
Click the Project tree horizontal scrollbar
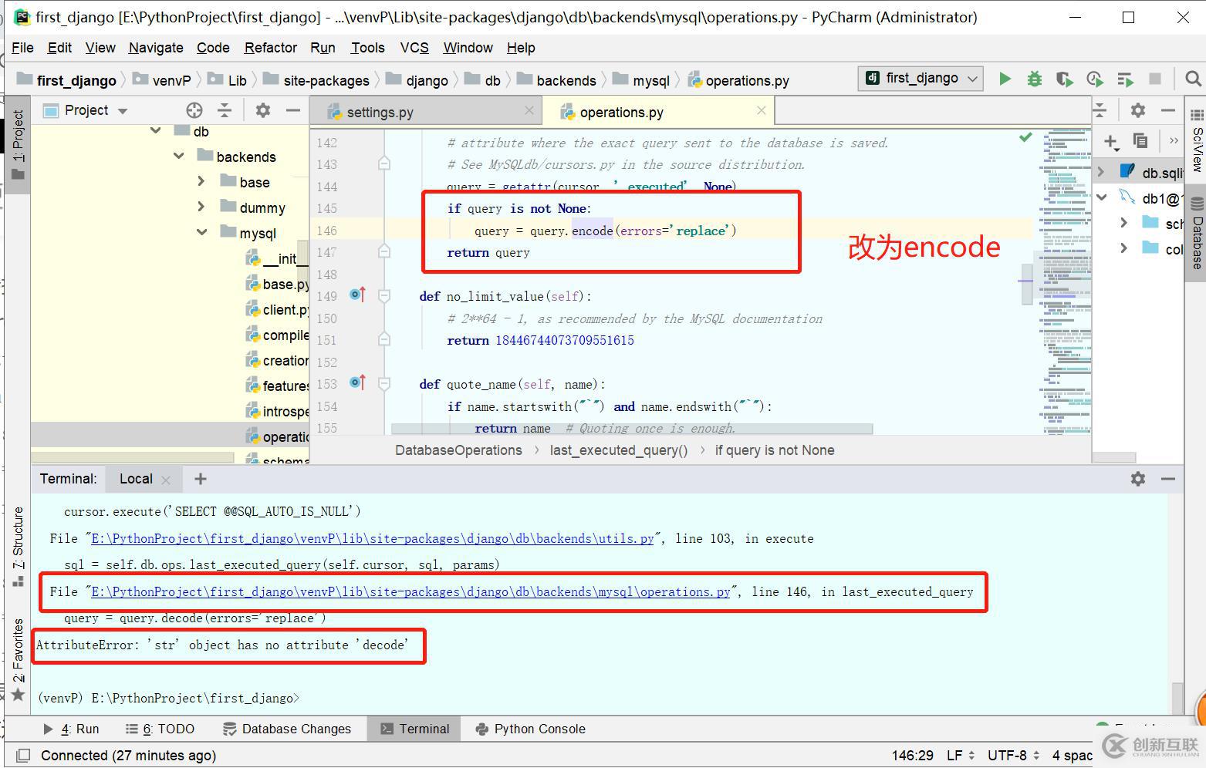point(133,457)
